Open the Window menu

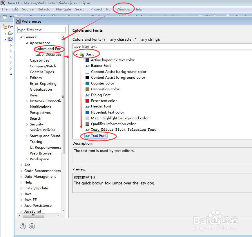123,9
